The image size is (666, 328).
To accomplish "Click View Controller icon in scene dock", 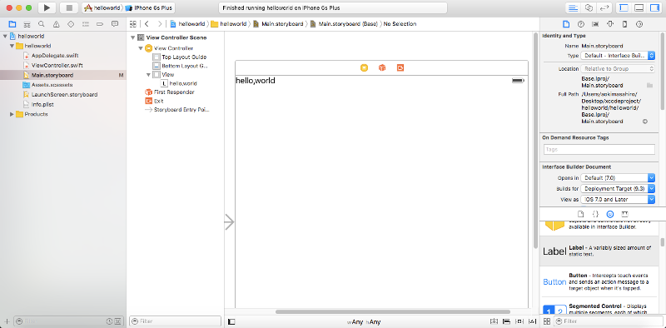I will pyautogui.click(x=364, y=67).
